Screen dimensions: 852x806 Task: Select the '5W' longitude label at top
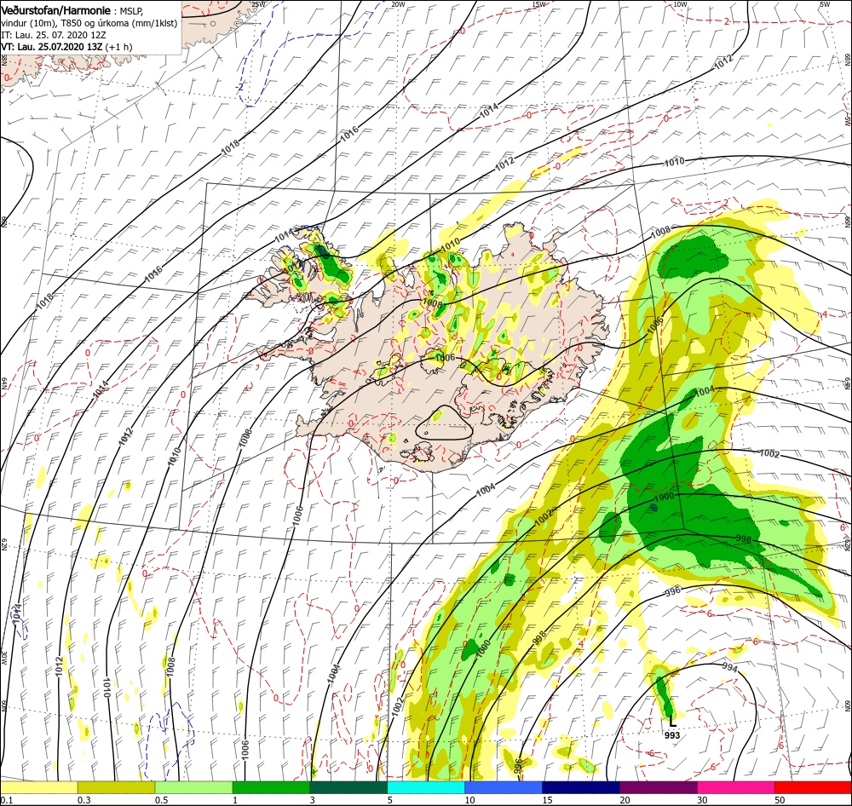(824, 4)
